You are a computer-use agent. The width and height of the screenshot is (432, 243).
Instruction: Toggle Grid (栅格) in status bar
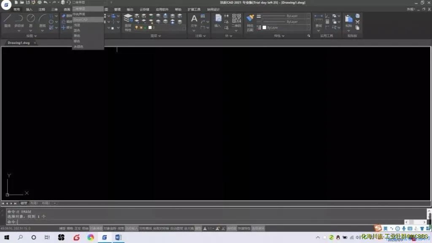tap(70, 228)
